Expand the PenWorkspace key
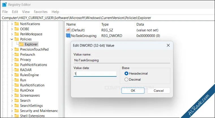This screenshot has width=215, height=118. point(12,34)
